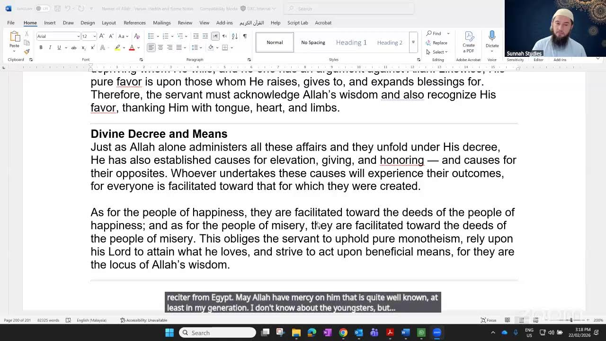Image resolution: width=606 pixels, height=341 pixels.
Task: Apply the Normal style
Action: click(275, 42)
